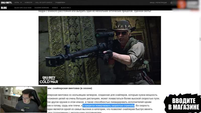This screenshot has height=113, width=201.
Task: Switch to Black Ops Cold War tab
Action: [x=23, y=8]
